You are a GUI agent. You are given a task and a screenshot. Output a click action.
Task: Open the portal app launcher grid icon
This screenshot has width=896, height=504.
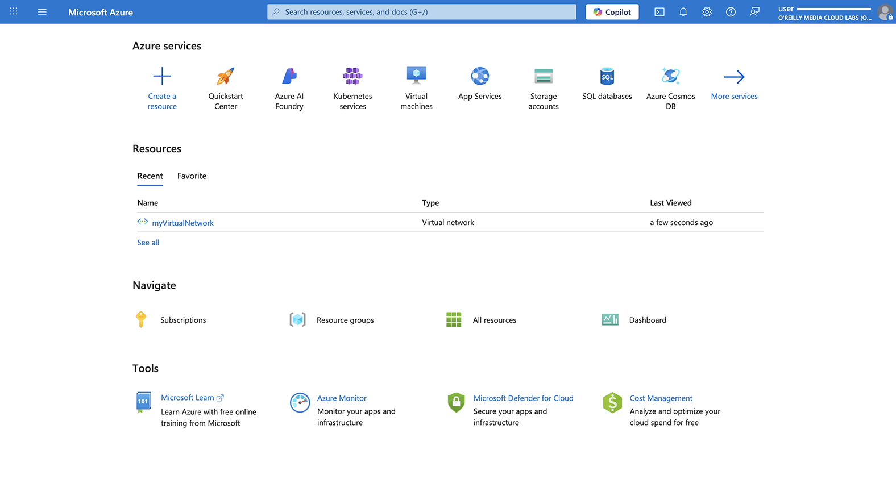14,11
